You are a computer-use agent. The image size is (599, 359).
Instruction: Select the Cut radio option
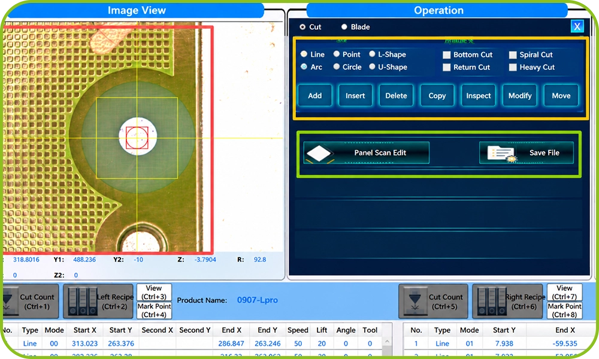(x=302, y=27)
